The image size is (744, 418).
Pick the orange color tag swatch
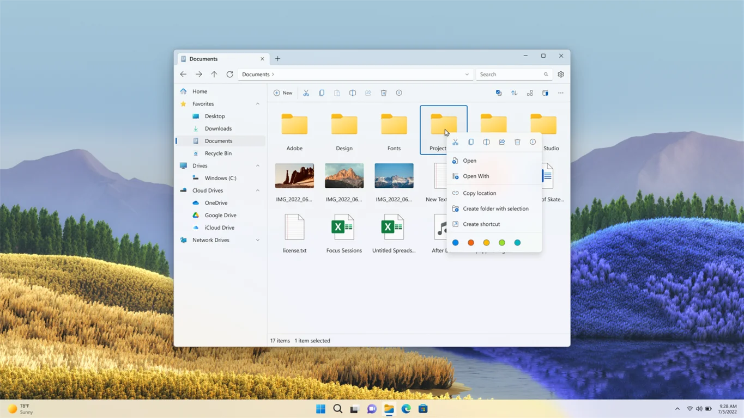[471, 243]
